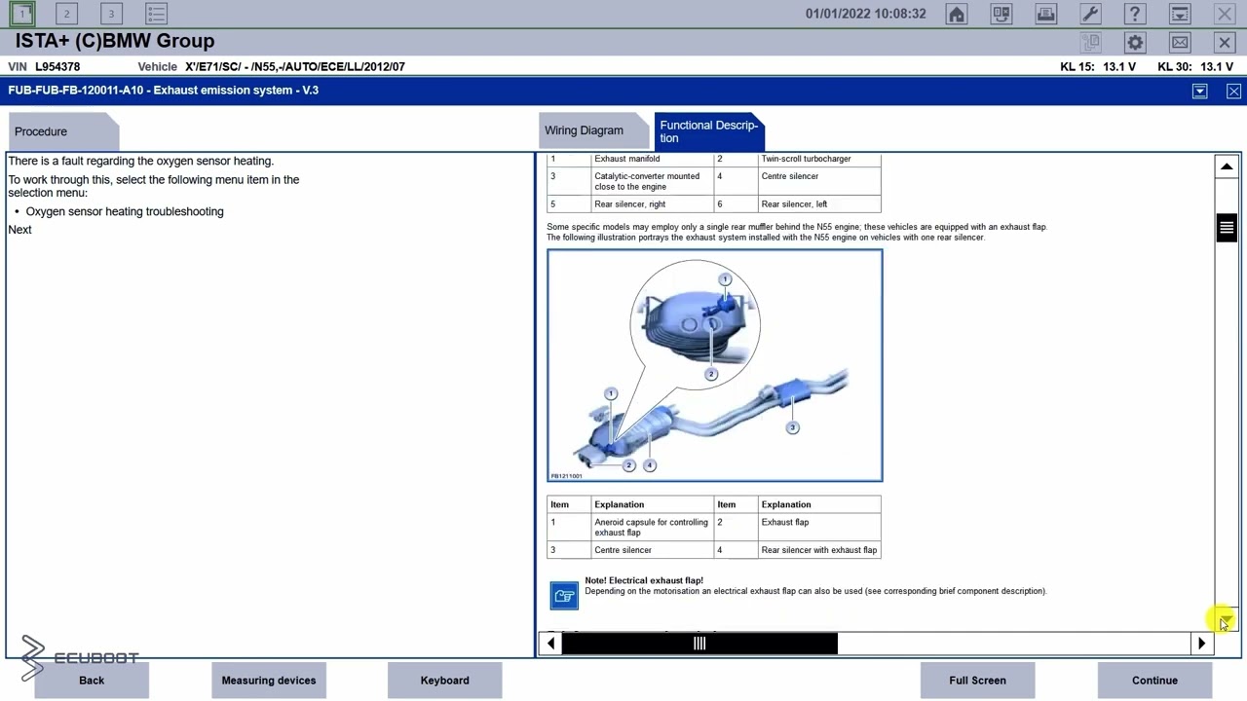The image size is (1247, 701).
Task: Switch to session tab 2
Action: tap(66, 14)
